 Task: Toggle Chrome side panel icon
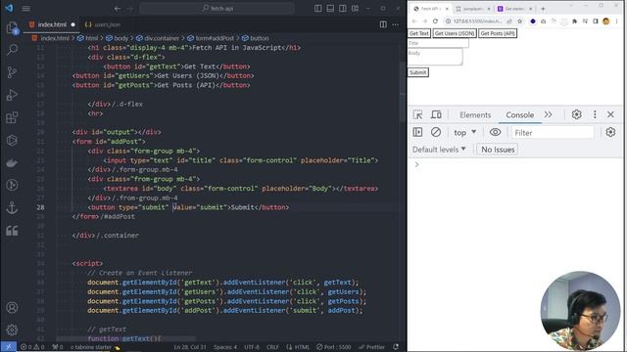tap(596, 22)
